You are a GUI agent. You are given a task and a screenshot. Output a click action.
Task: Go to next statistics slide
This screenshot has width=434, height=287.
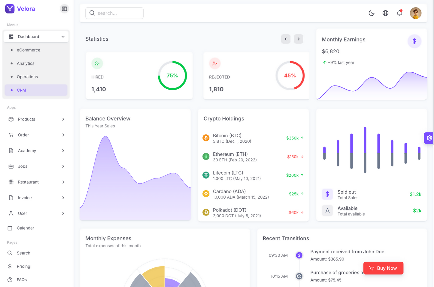click(x=298, y=39)
